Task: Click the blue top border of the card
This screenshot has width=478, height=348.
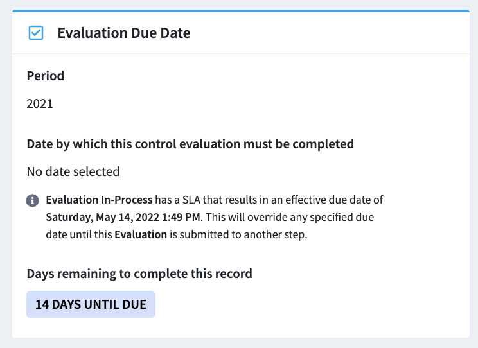Action: (x=241, y=11)
